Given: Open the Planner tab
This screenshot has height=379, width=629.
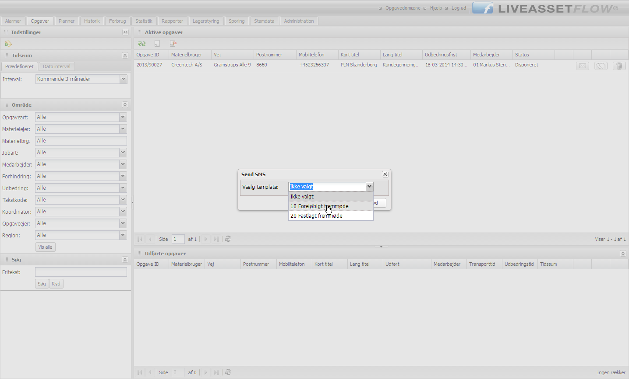Looking at the screenshot, I should (67, 21).
